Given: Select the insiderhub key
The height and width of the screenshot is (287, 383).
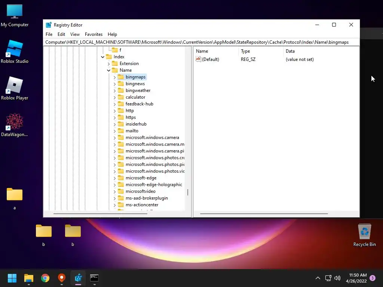Looking at the screenshot, I should pyautogui.click(x=136, y=124).
